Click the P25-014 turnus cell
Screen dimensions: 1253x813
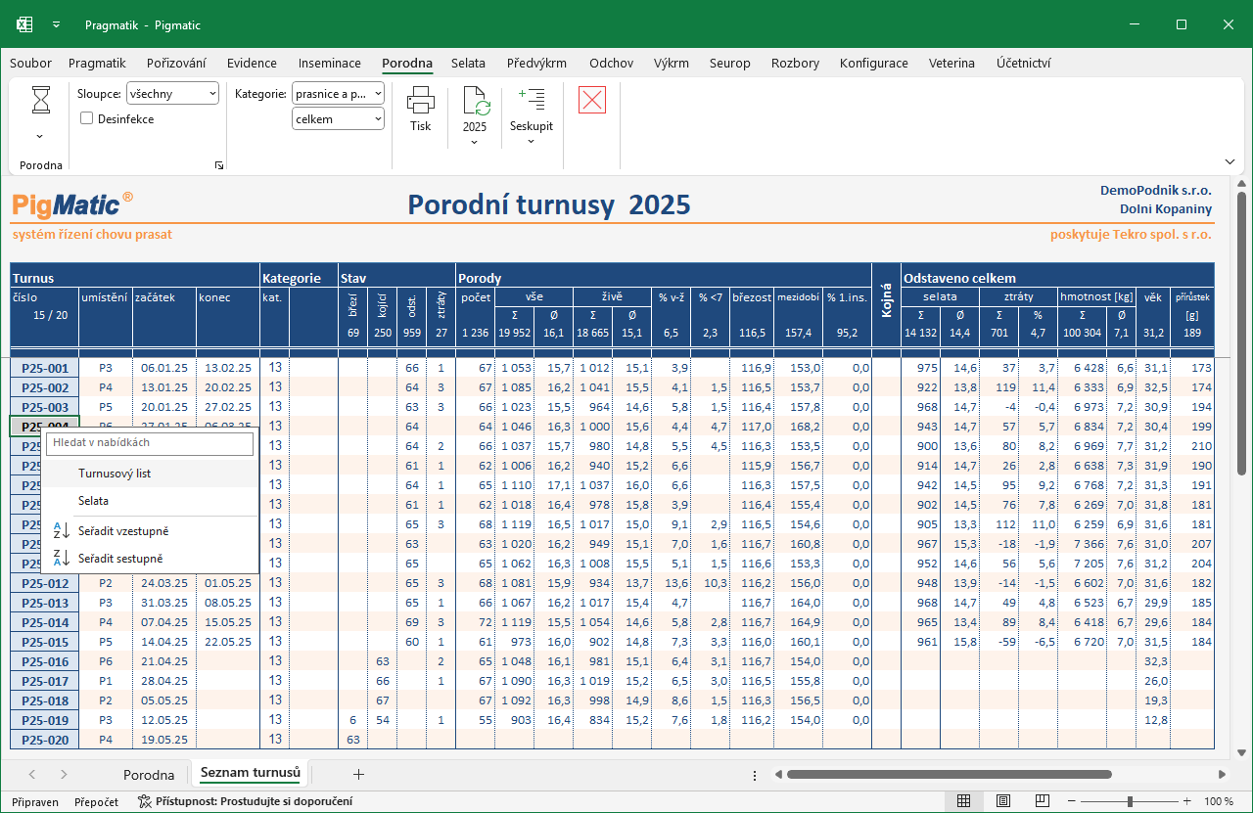coord(44,622)
